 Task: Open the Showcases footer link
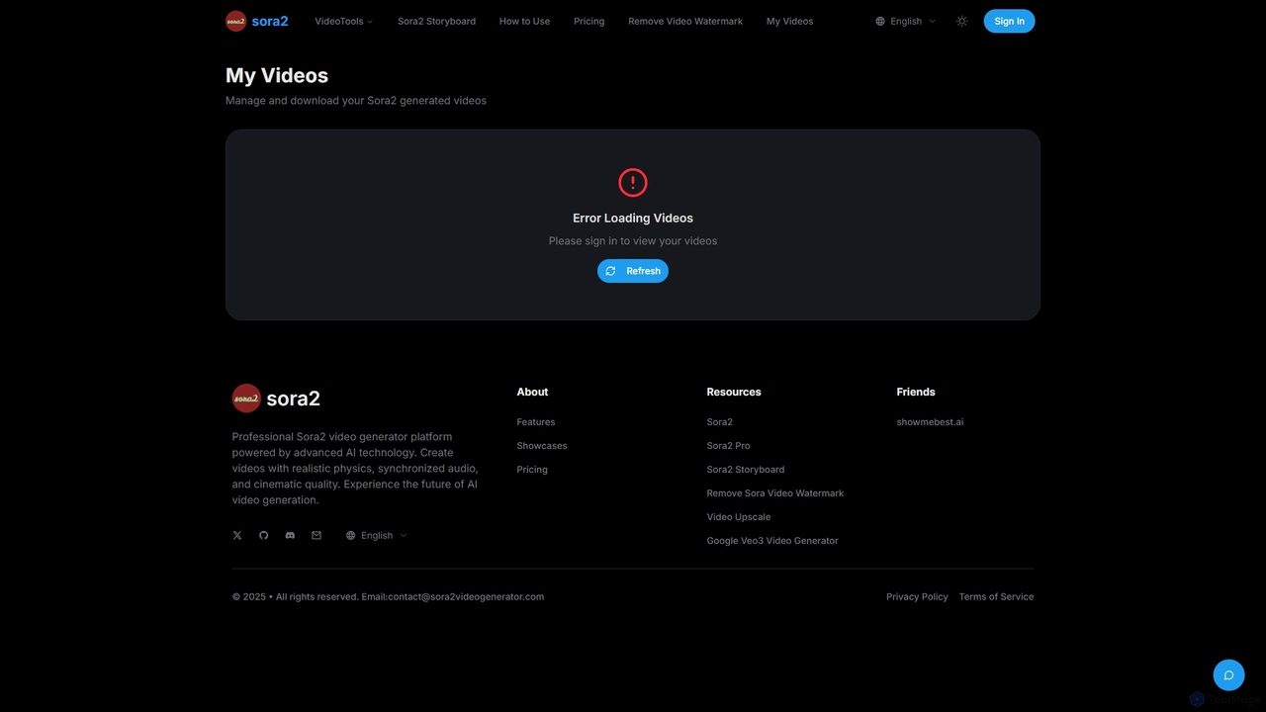coord(542,446)
